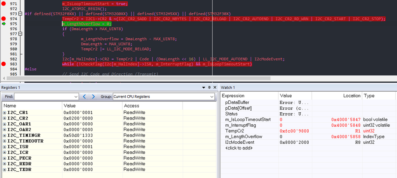The width and height of the screenshot is (397, 178).
Task: Click the #else directive on line 984
Action: [31, 69]
